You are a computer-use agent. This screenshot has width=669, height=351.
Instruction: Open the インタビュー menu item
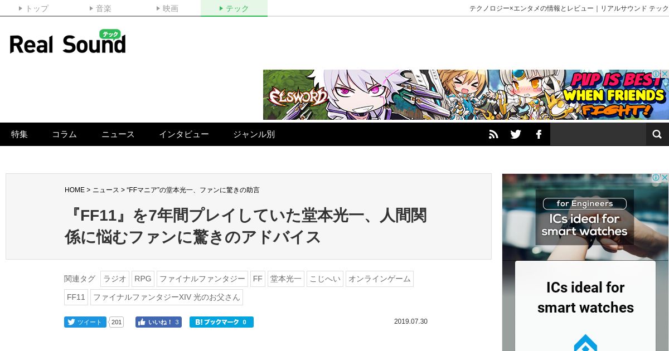pyautogui.click(x=184, y=134)
